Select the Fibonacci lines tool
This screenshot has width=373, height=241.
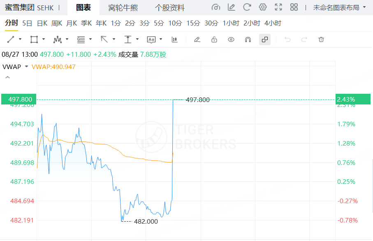tap(81, 39)
